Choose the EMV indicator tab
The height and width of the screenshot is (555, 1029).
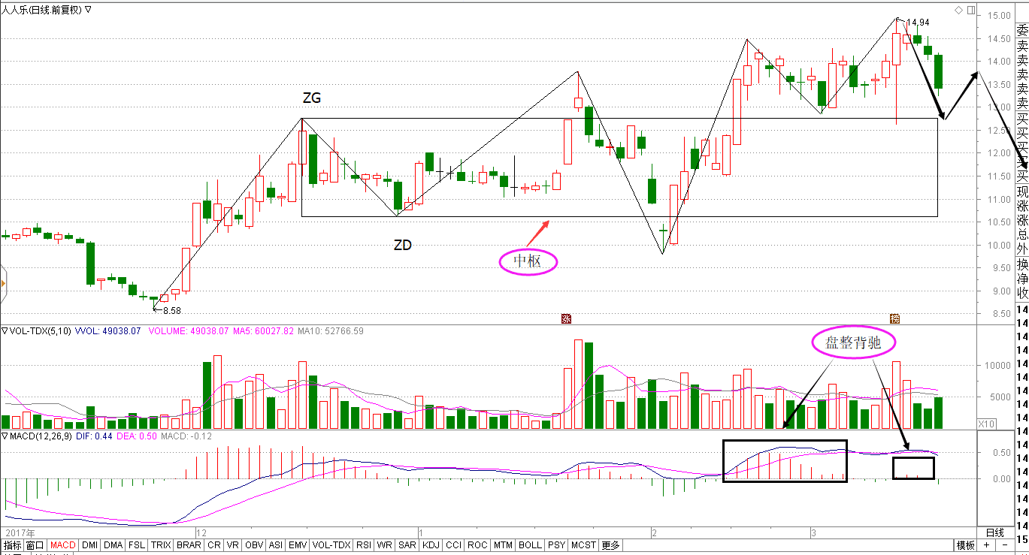pyautogui.click(x=298, y=545)
